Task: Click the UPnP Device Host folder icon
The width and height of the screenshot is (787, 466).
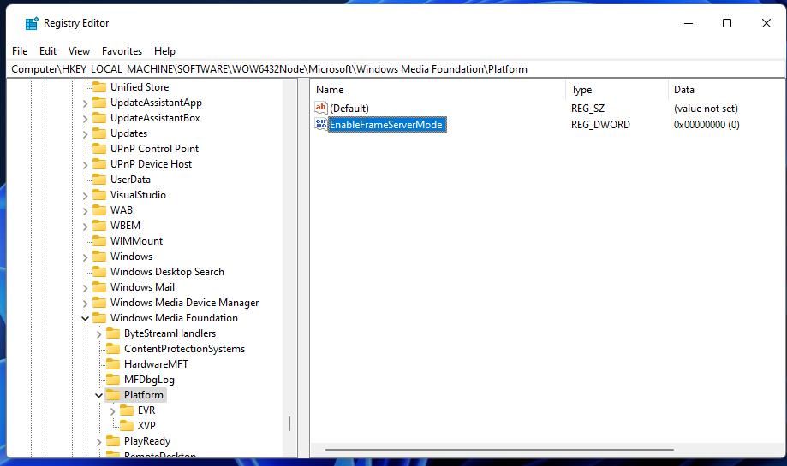Action: pos(99,164)
